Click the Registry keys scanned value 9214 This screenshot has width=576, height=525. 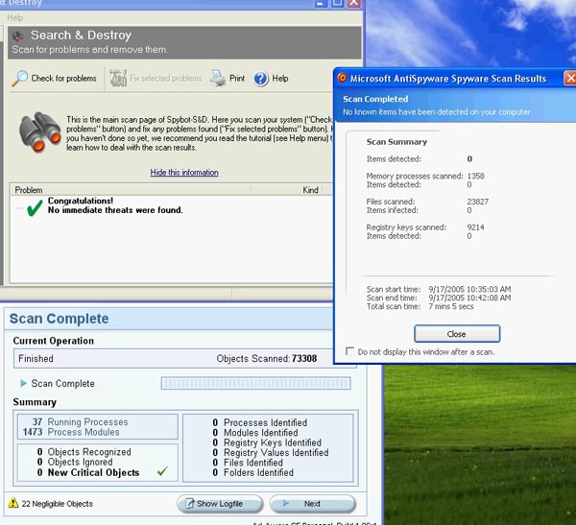point(475,227)
